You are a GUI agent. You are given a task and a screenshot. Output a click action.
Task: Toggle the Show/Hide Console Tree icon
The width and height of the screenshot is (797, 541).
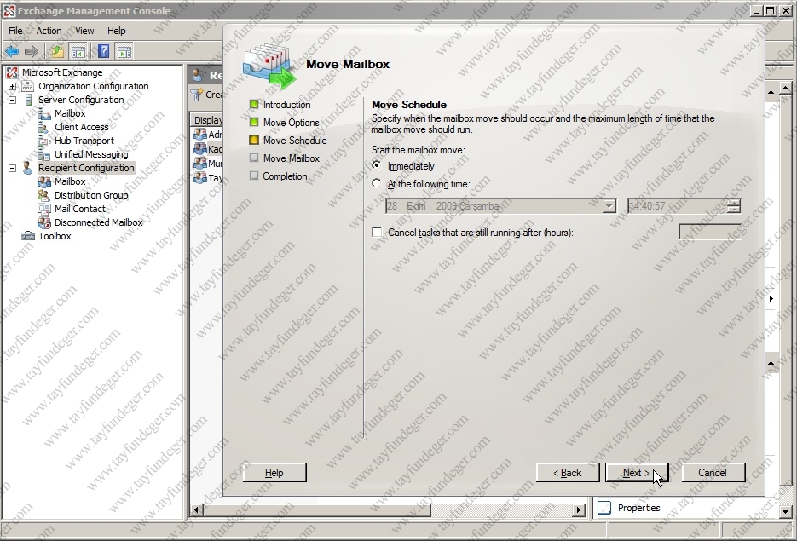[78, 51]
